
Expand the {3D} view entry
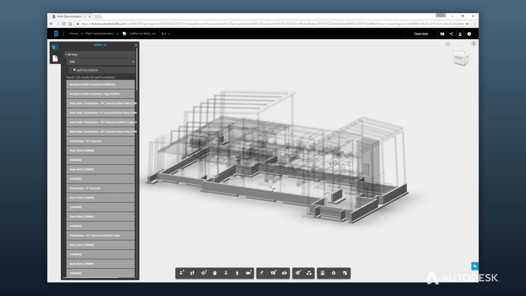[x=133, y=62]
